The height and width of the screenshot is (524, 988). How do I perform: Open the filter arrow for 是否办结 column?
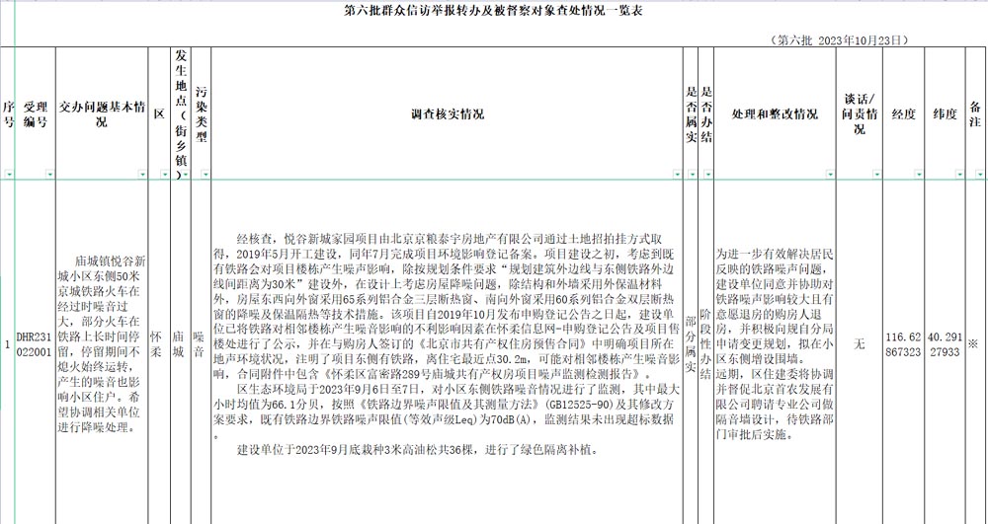click(x=708, y=175)
